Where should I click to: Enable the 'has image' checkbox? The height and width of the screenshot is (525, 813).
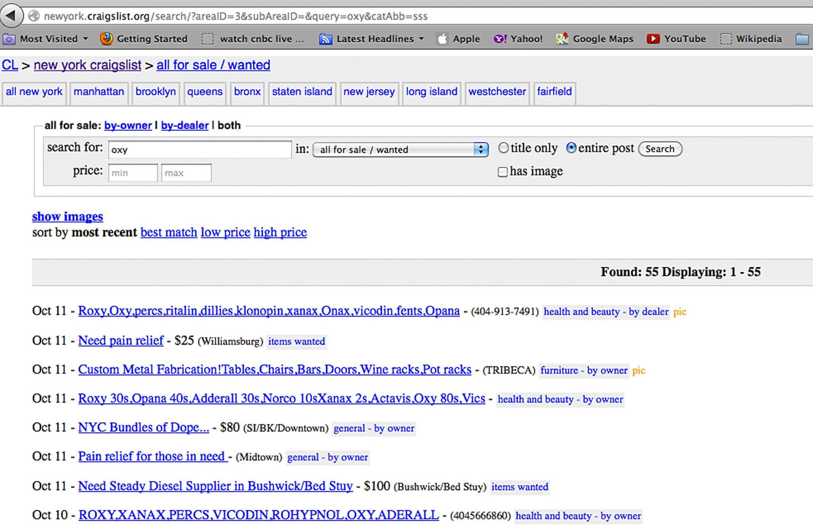[503, 172]
